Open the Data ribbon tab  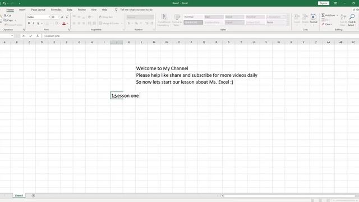[70, 10]
